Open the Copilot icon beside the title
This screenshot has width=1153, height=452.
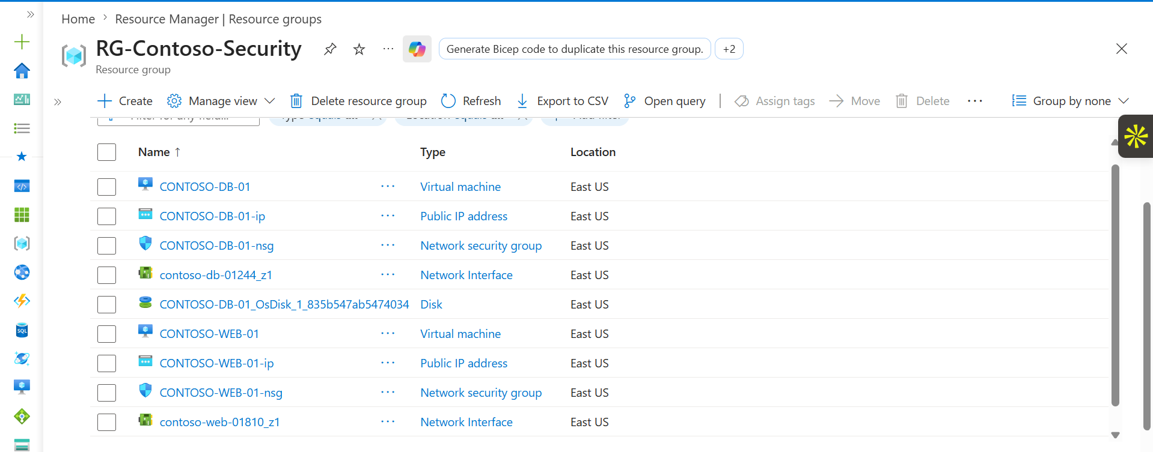(x=417, y=49)
